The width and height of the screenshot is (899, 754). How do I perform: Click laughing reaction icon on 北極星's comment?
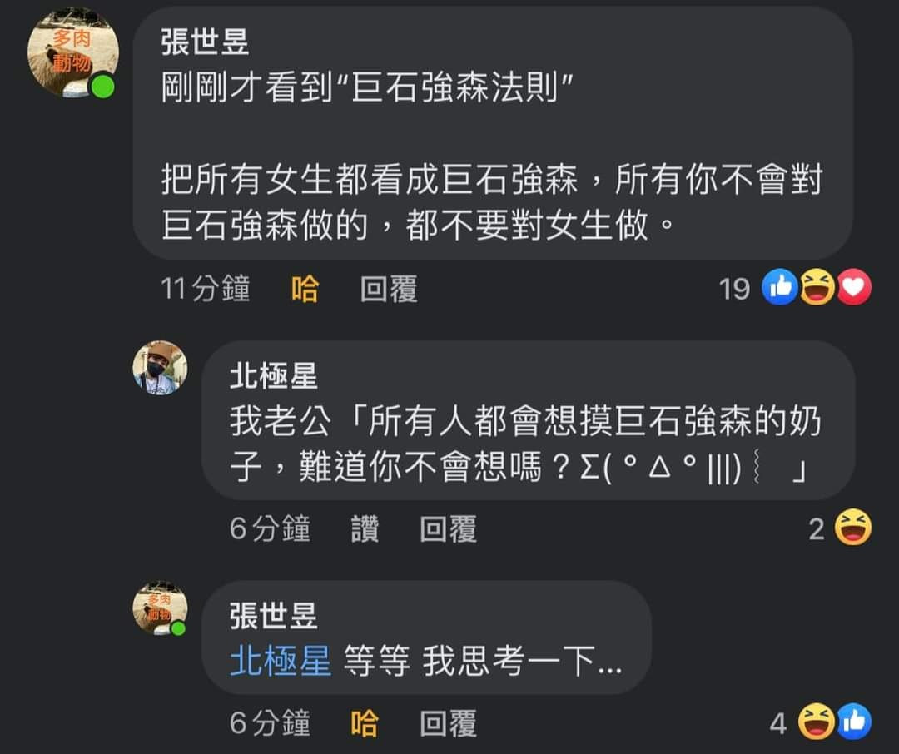[x=852, y=526]
